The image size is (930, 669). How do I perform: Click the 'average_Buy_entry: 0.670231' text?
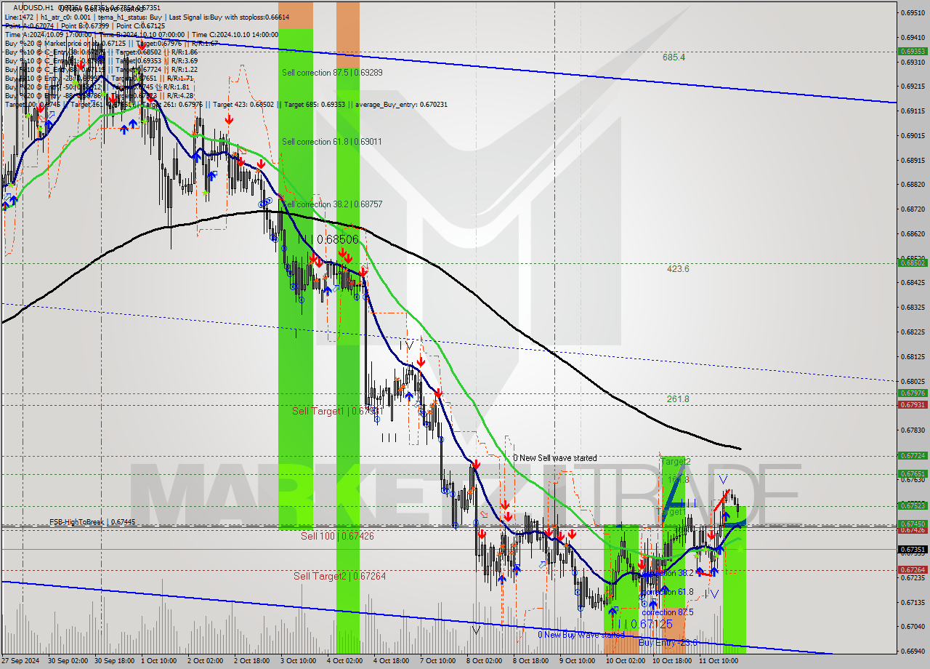(401, 104)
